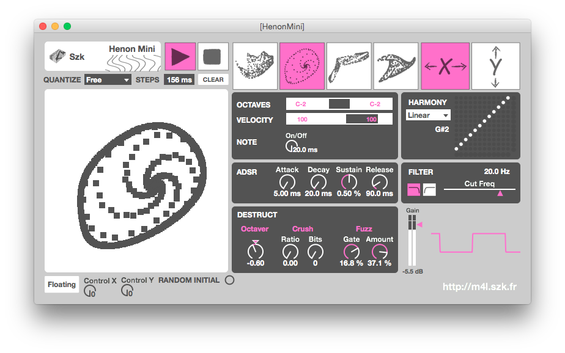Toggle the X axis flip icon

coord(445,65)
